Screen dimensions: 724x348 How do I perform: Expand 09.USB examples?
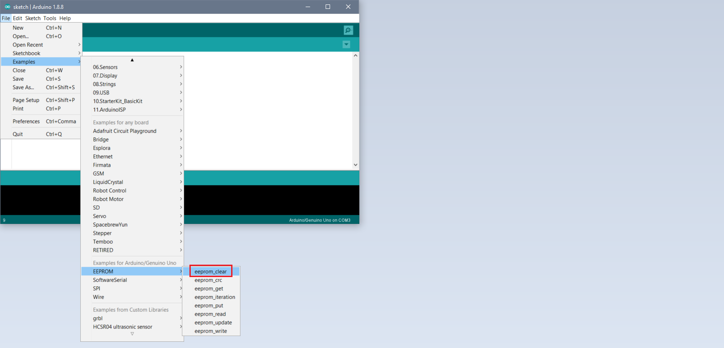tap(132, 93)
